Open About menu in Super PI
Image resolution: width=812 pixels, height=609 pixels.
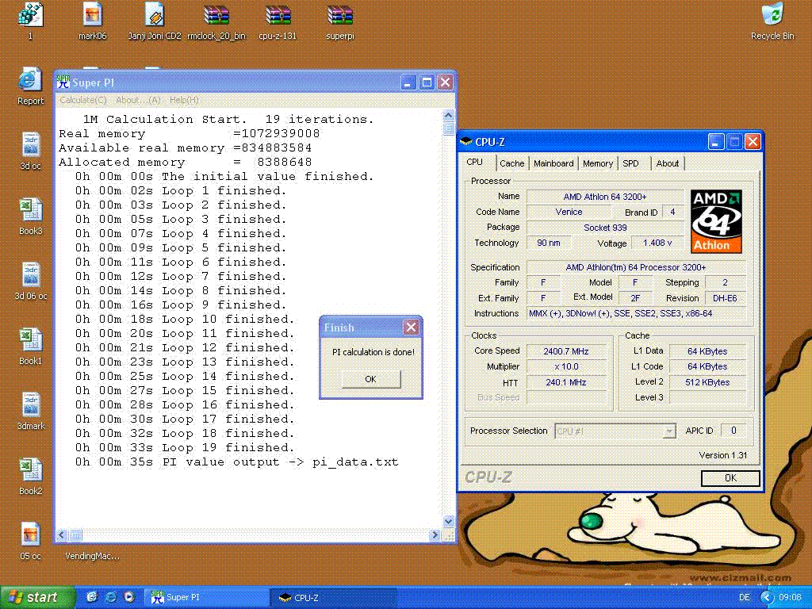138,100
